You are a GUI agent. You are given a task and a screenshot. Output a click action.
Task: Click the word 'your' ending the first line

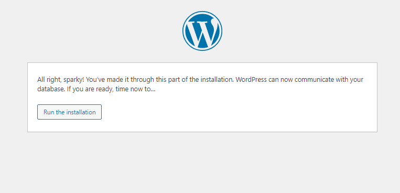tap(356, 80)
